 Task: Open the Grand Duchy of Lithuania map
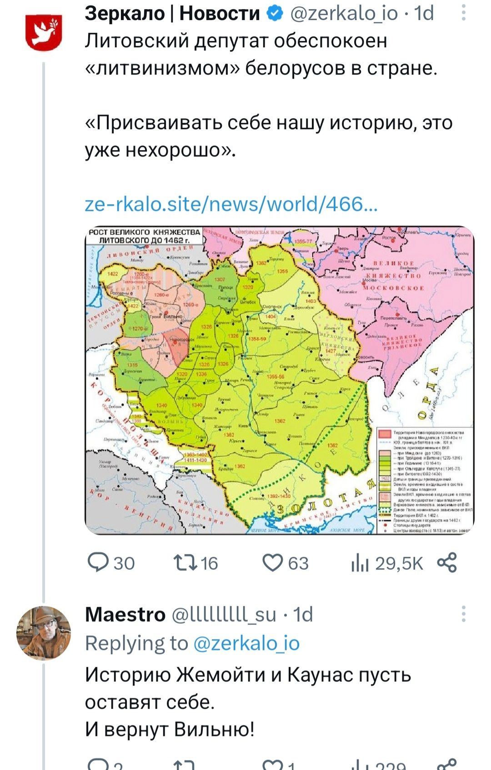(x=279, y=380)
